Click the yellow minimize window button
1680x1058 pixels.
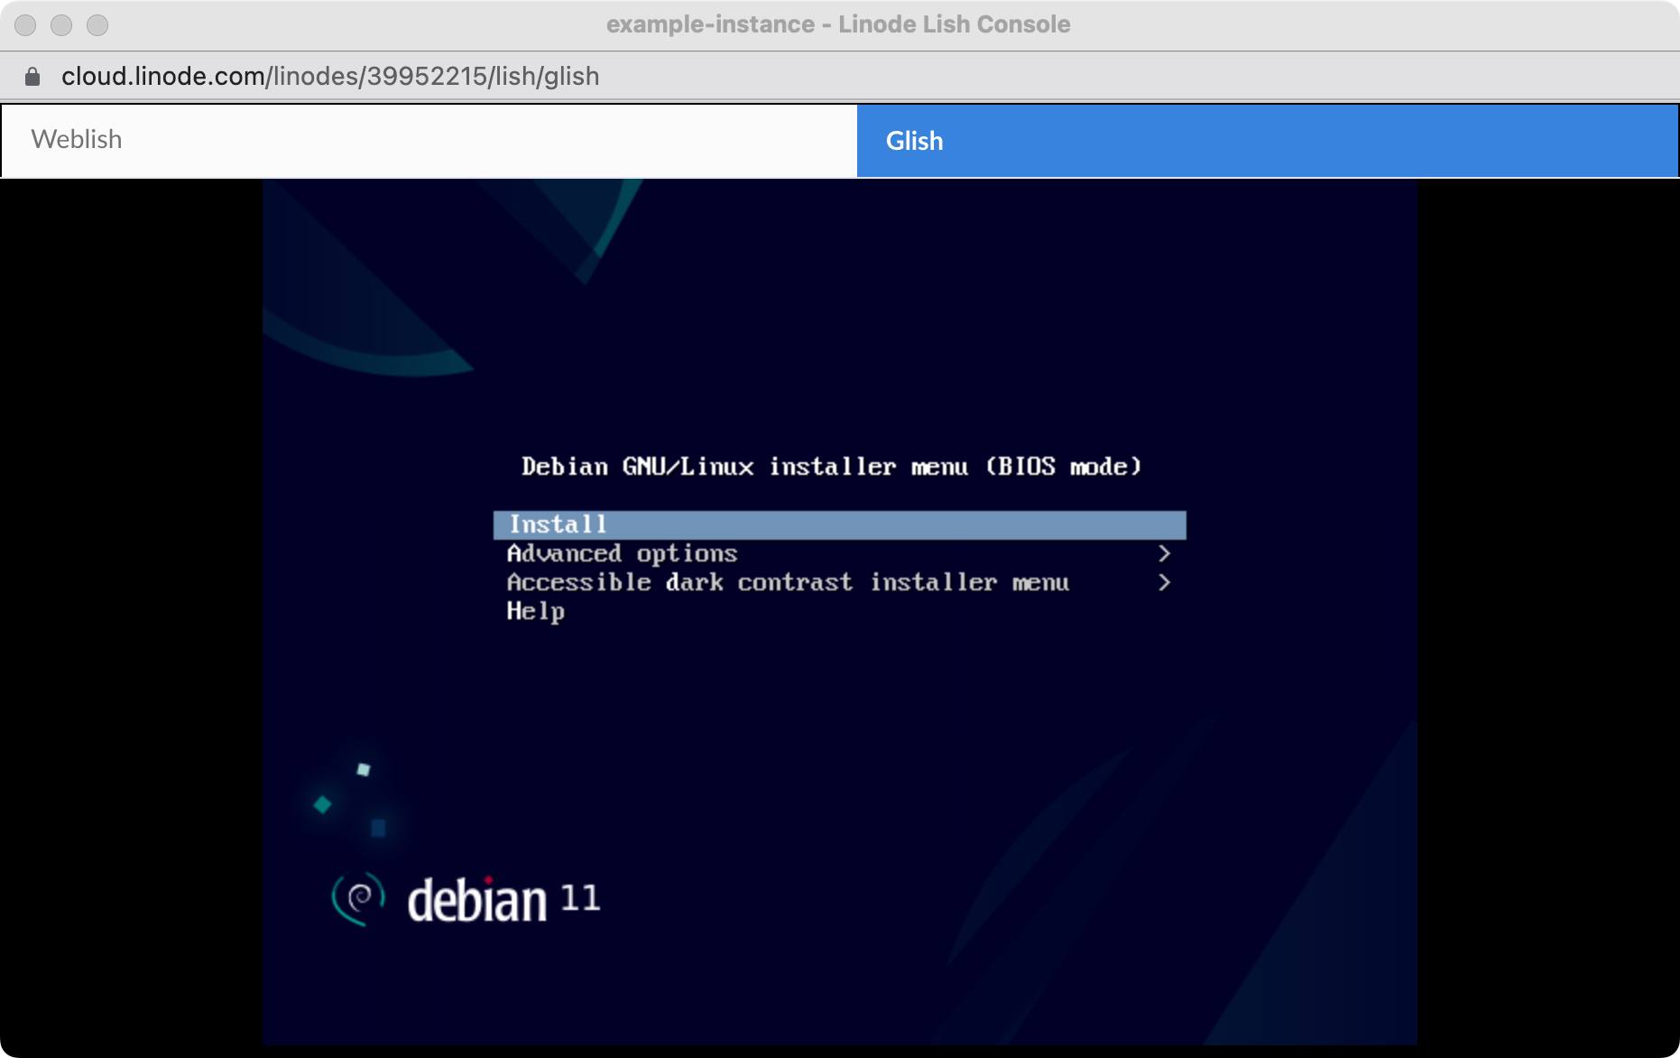[x=61, y=24]
